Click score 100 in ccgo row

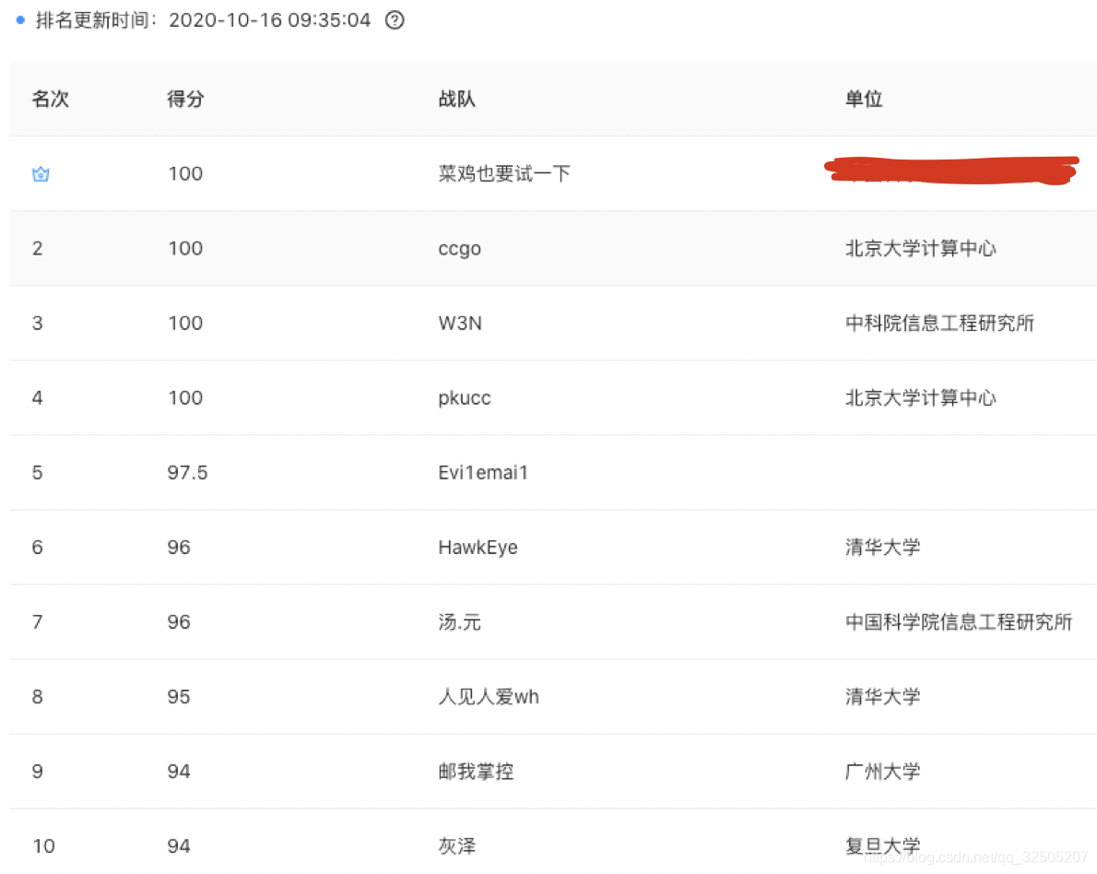(x=185, y=248)
